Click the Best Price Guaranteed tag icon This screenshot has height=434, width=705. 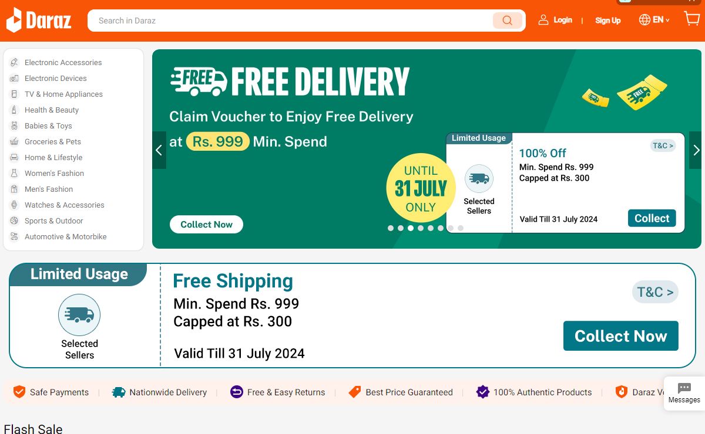[x=354, y=392]
